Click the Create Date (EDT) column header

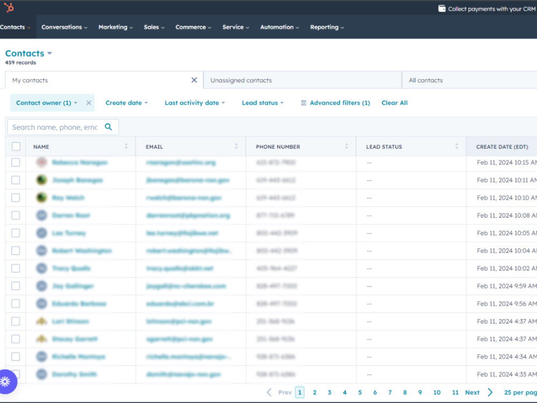[x=502, y=147]
